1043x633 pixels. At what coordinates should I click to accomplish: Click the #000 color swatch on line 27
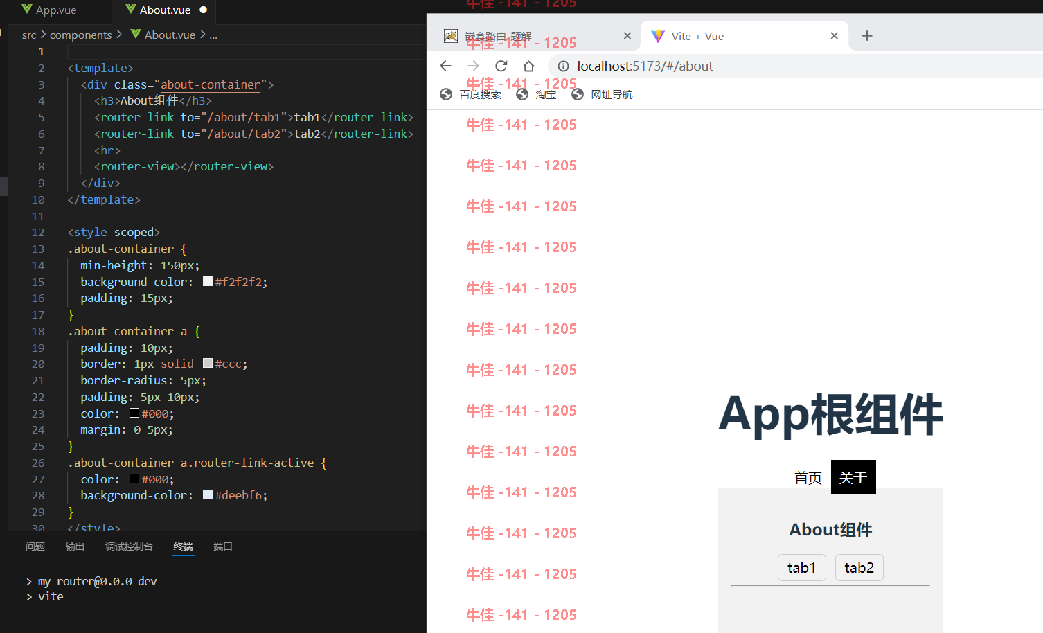[134, 479]
